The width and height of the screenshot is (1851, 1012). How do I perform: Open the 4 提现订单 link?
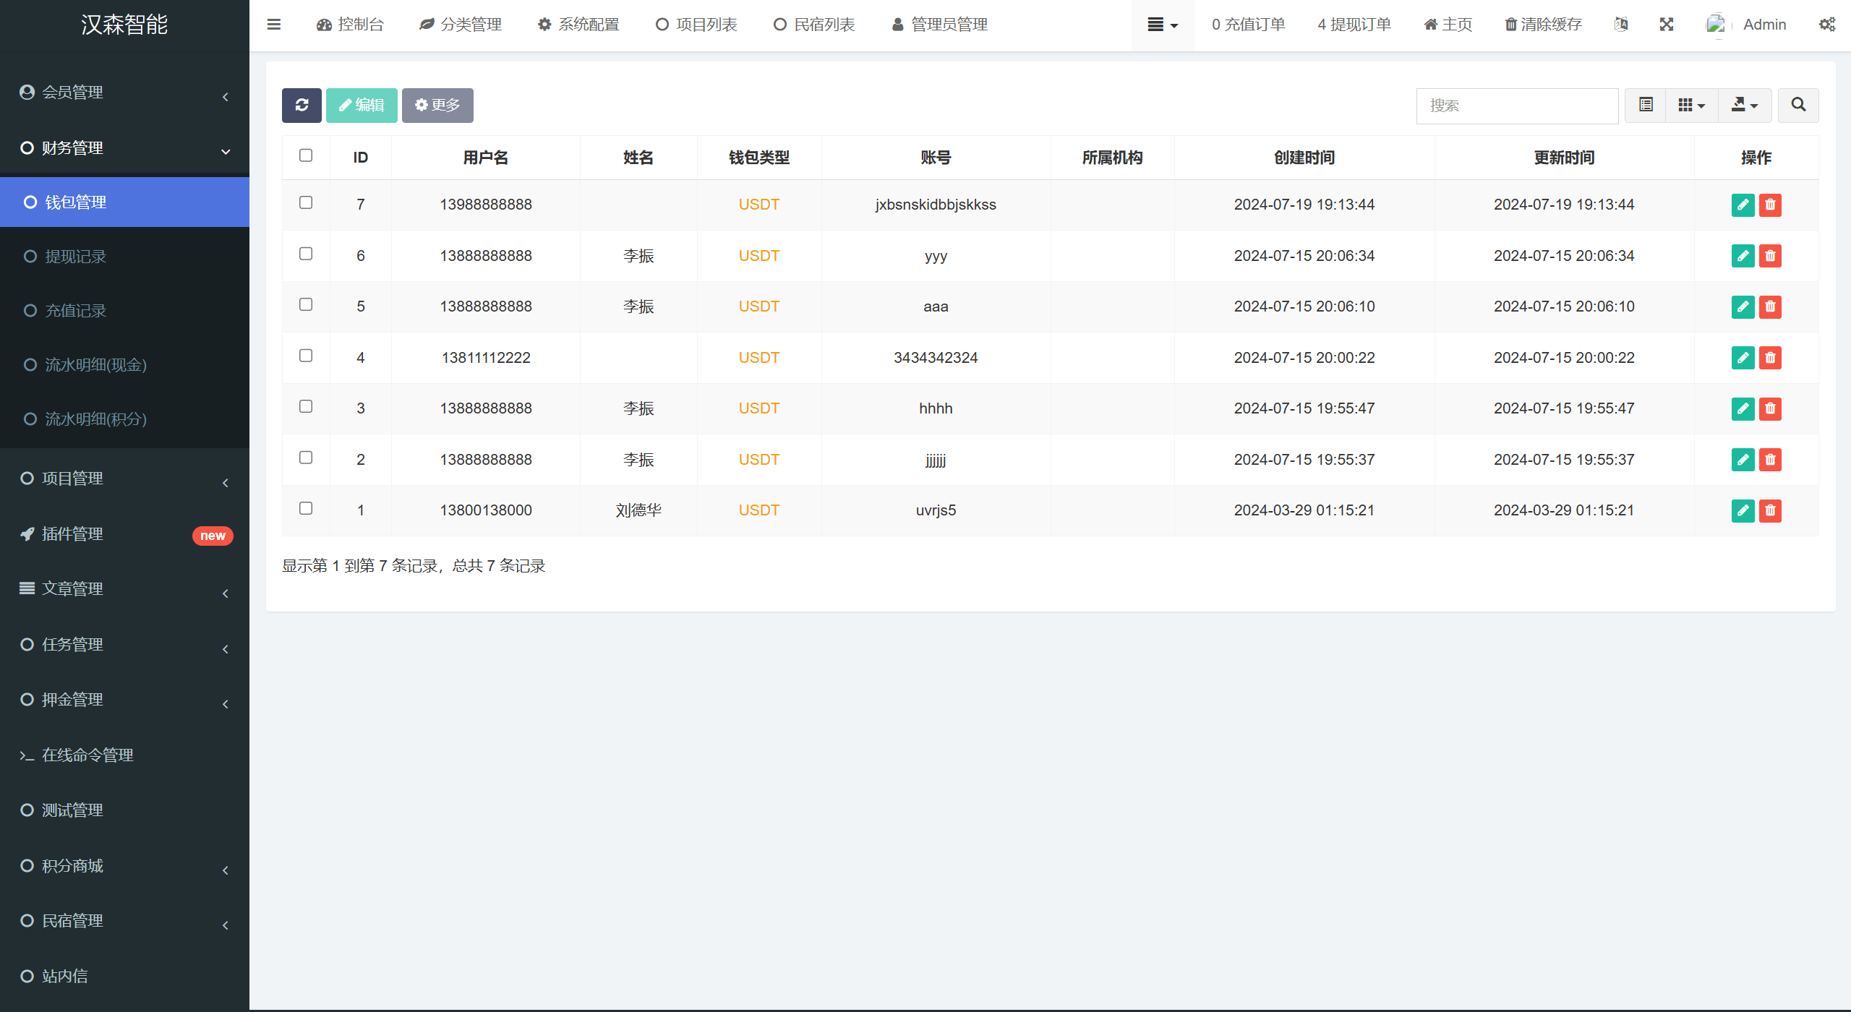coord(1354,25)
